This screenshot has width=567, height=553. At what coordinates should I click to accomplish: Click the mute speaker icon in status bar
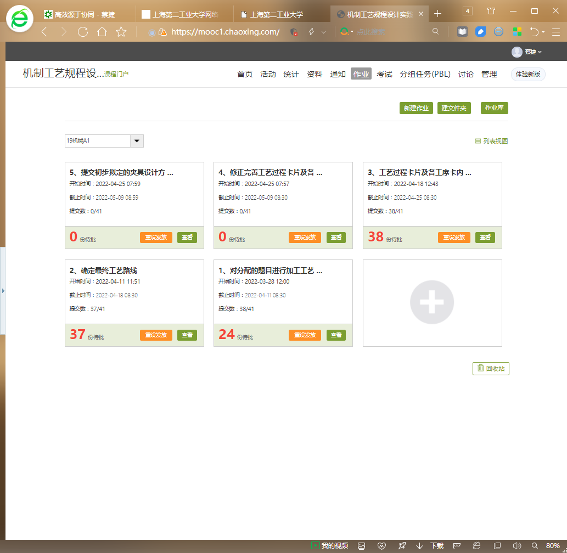[517, 546]
